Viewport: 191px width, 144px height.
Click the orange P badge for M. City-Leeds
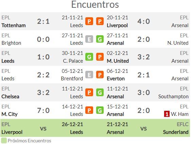(89, 110)
